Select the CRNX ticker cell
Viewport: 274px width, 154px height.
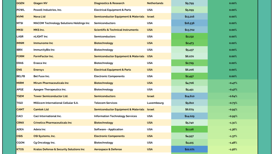(x=20, y=123)
